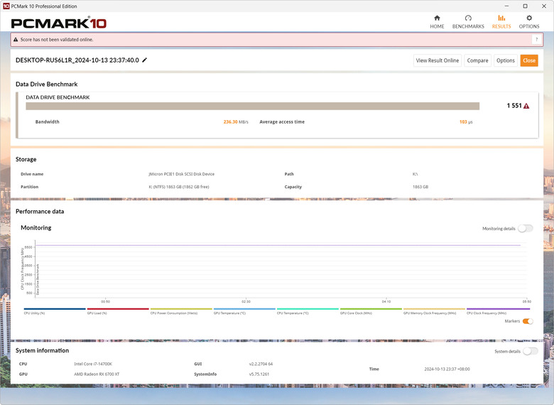Select the GPU Load (%) legend bar
Viewport: 554px width, 405px height.
118,309
